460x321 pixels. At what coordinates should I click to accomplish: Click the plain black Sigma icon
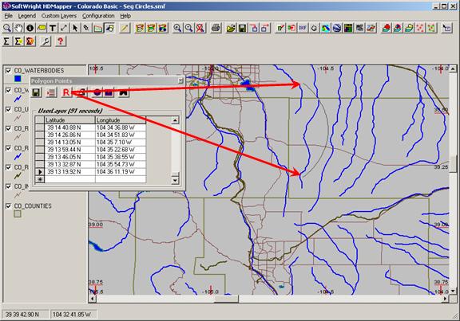(x=6, y=41)
